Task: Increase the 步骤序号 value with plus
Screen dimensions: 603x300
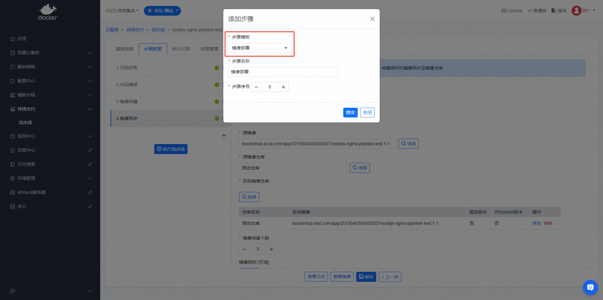Action: pyautogui.click(x=283, y=87)
